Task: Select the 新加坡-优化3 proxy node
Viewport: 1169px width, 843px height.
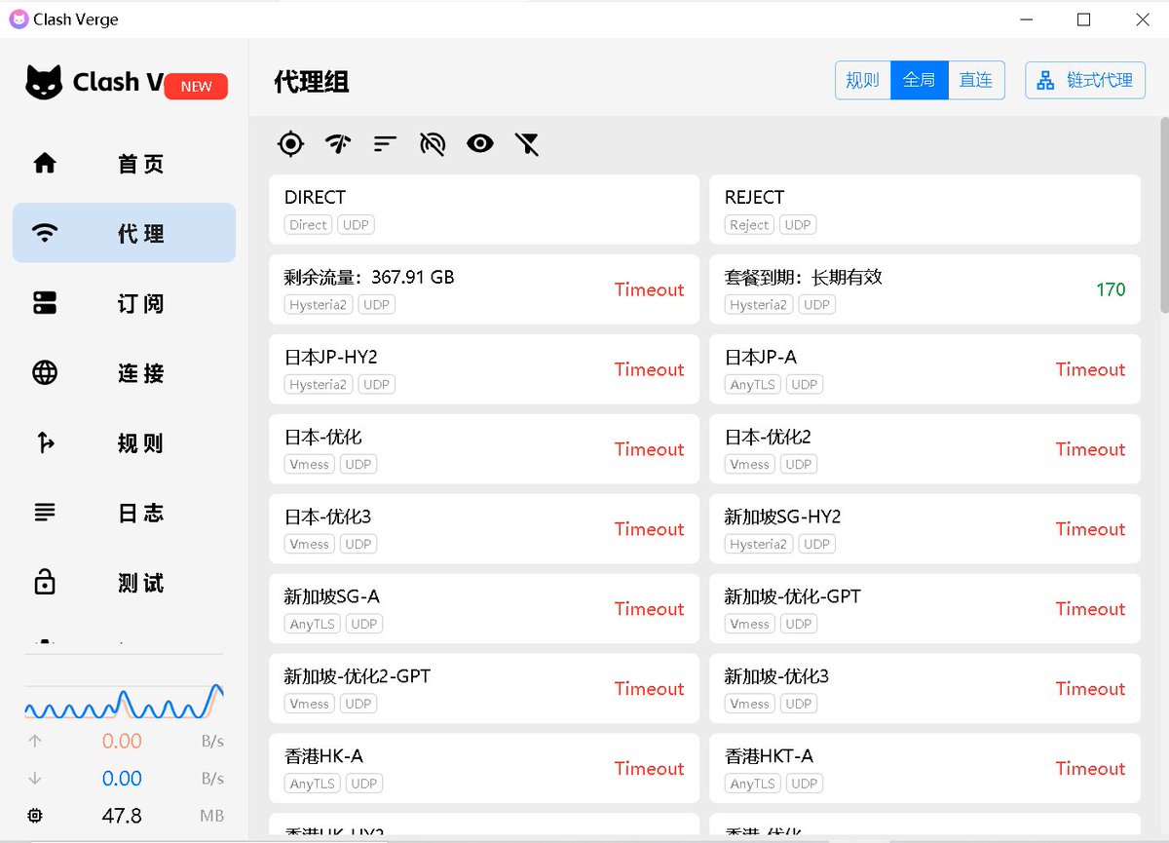Action: click(x=924, y=689)
